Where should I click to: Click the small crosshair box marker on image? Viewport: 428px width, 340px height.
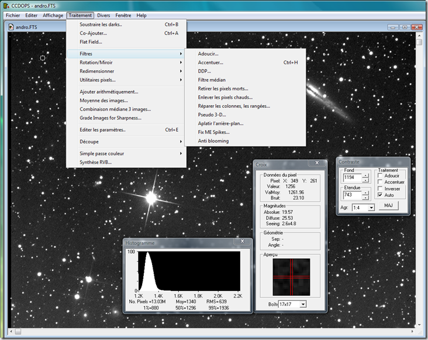pyautogui.click(x=43, y=58)
